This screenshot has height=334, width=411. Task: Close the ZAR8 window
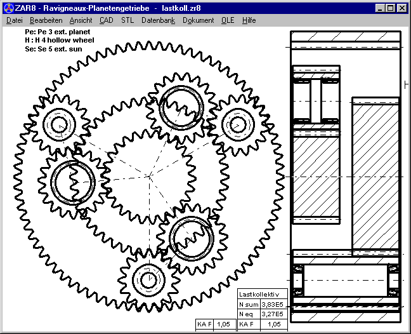click(402, 8)
